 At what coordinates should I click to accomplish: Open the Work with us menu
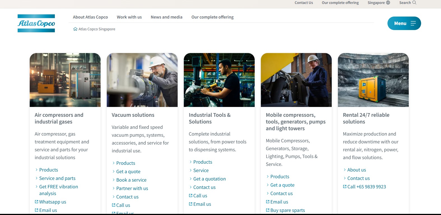129,17
